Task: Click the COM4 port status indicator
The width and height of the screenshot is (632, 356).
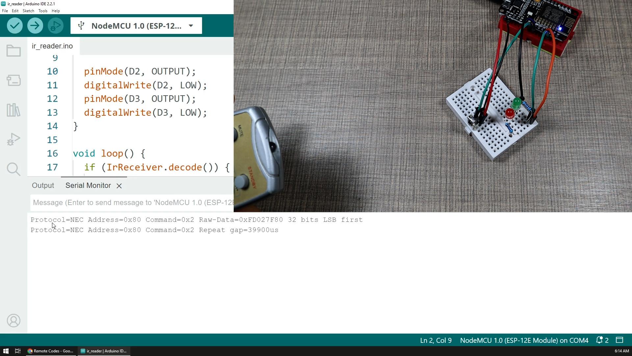Action: 523,341
